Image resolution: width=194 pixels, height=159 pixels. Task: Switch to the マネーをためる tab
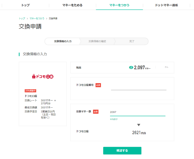[x=72, y=5]
